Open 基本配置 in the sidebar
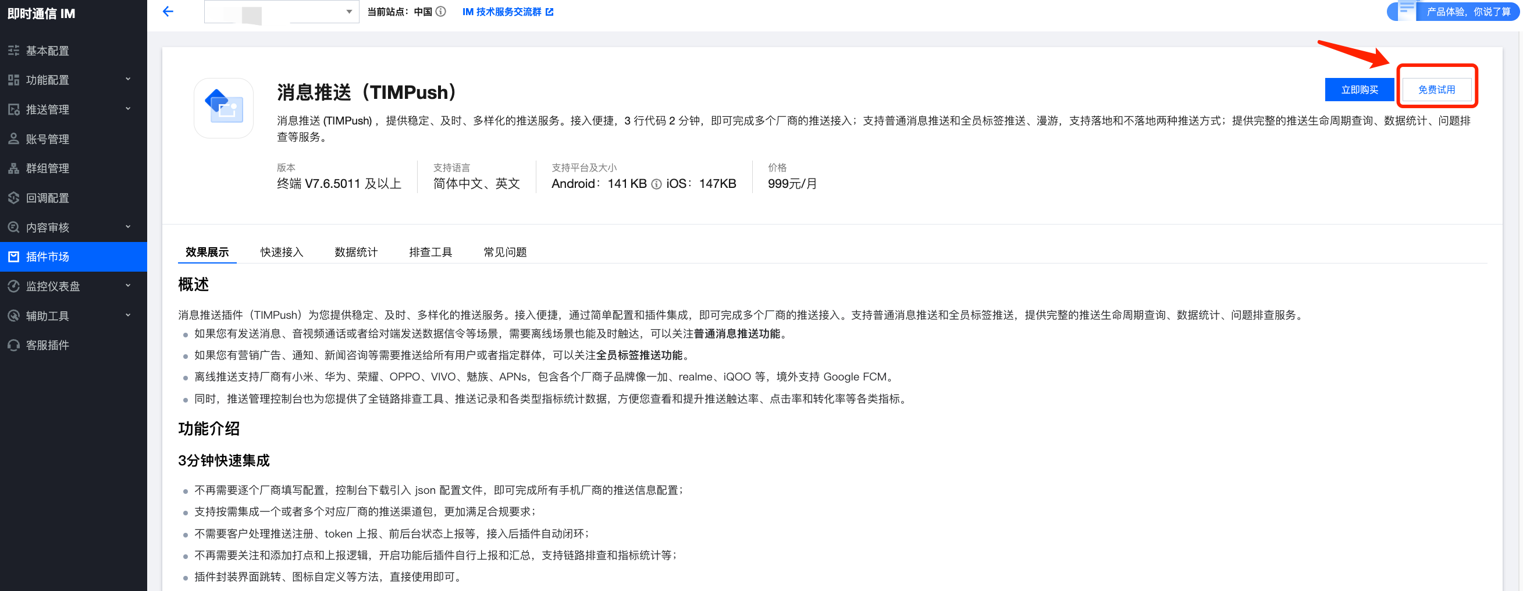This screenshot has width=1523, height=591. 73,51
